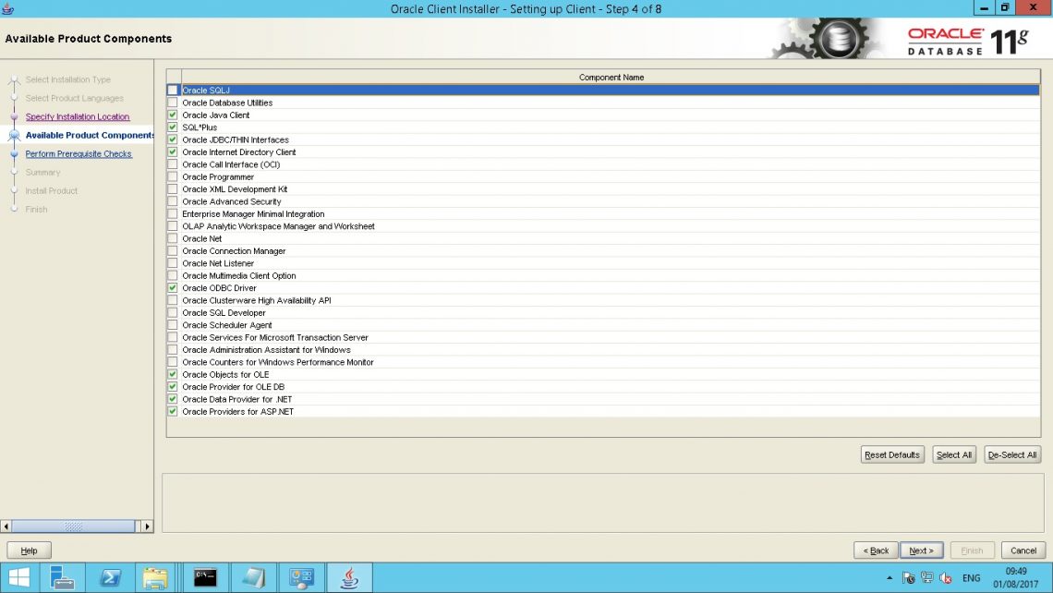Image resolution: width=1053 pixels, height=593 pixels.
Task: Uncheck Oracle Java Client
Action: pos(173,115)
